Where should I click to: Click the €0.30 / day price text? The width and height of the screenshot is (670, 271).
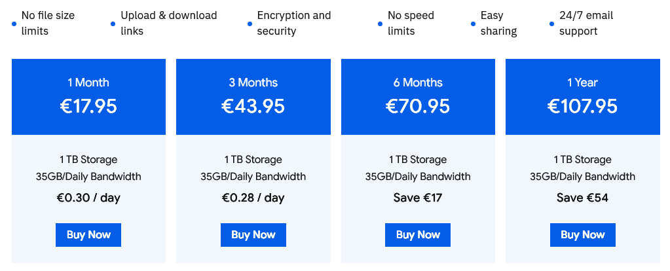[x=88, y=197]
